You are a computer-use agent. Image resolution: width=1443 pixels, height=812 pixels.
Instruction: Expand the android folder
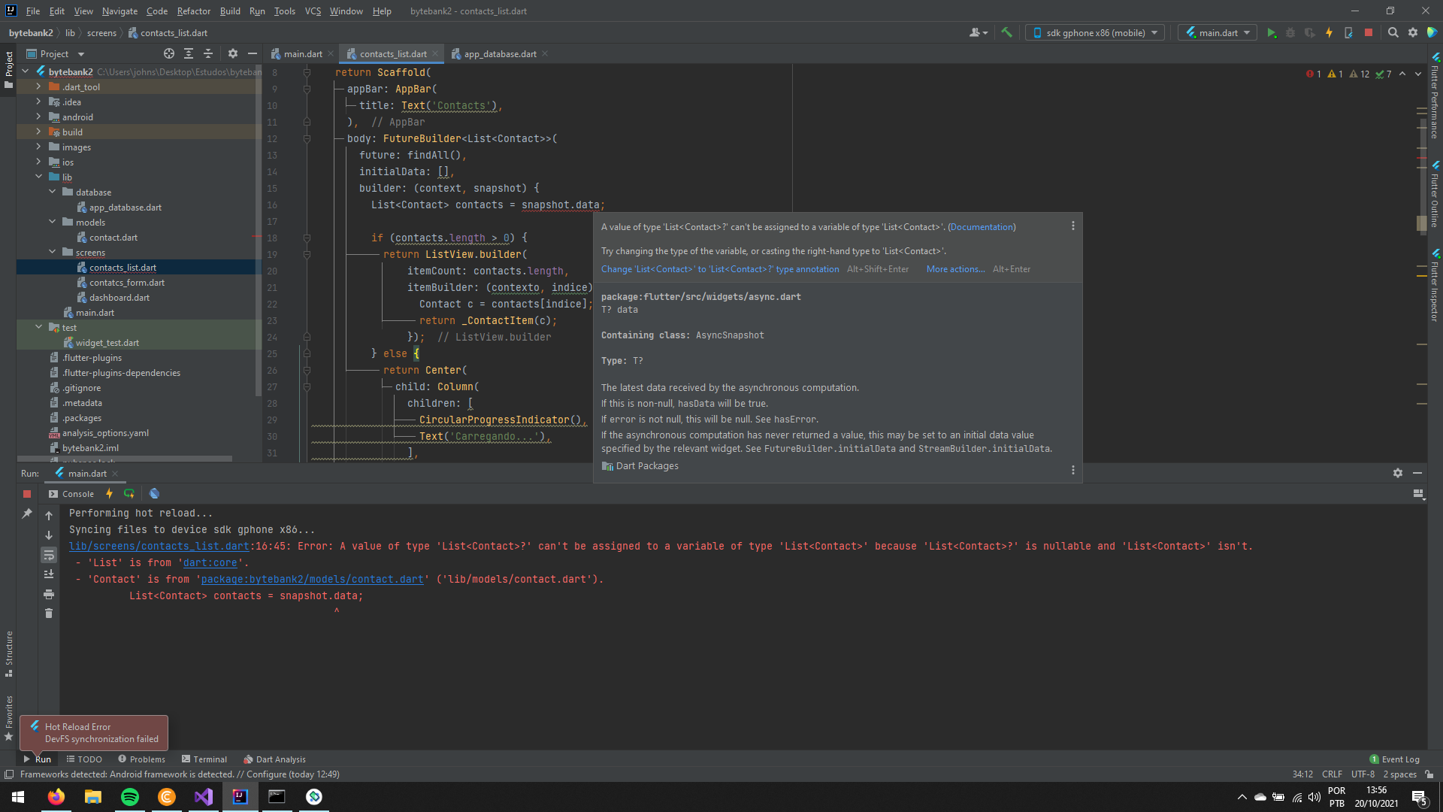coord(38,117)
